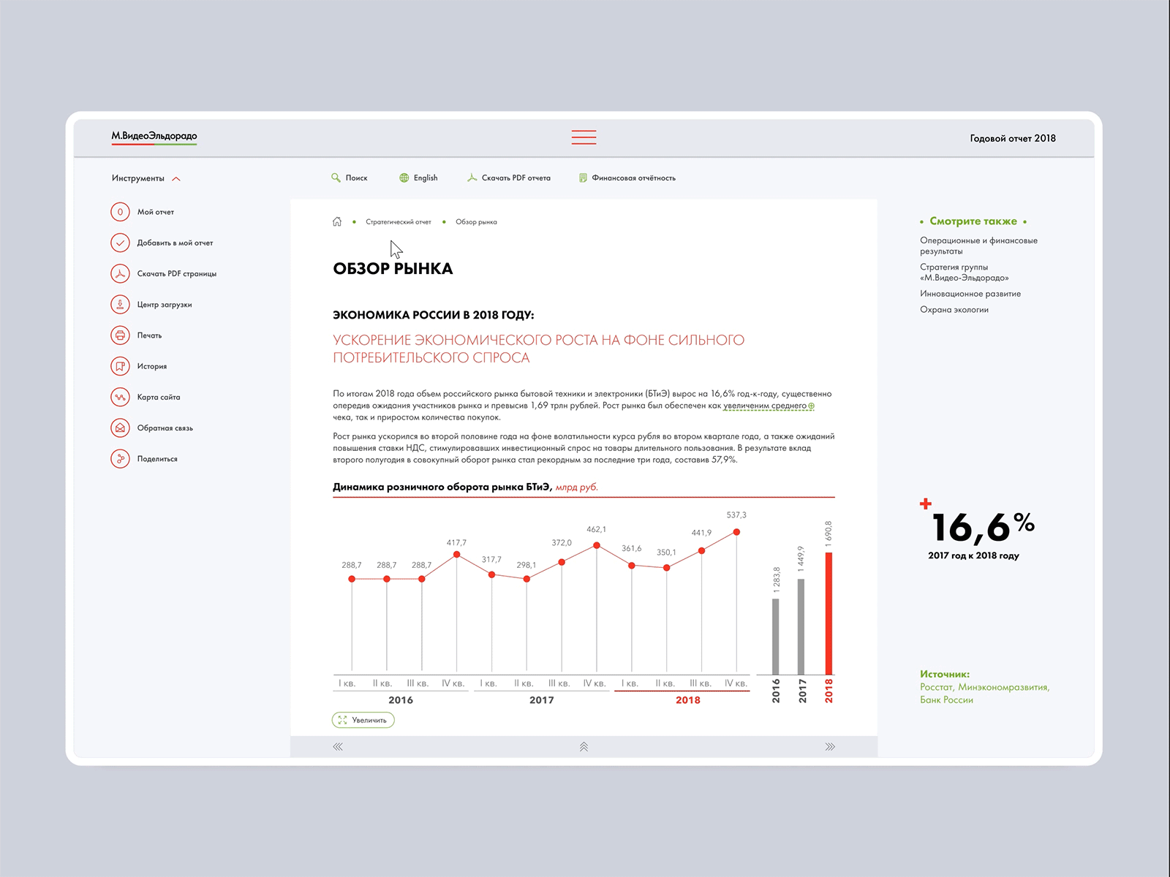
Task: Click the Карта сайта icon
Action: 121,397
